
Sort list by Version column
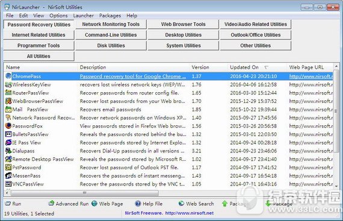tap(208, 67)
